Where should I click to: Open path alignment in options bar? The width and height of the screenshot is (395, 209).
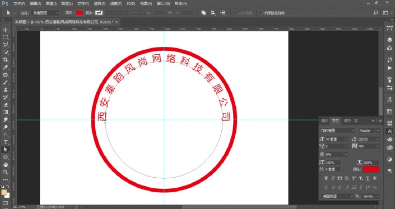(213, 13)
